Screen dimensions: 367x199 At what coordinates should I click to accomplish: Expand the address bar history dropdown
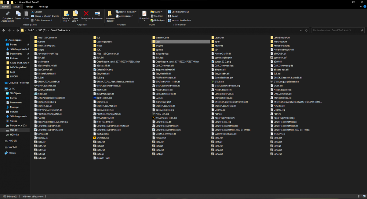[301, 30]
